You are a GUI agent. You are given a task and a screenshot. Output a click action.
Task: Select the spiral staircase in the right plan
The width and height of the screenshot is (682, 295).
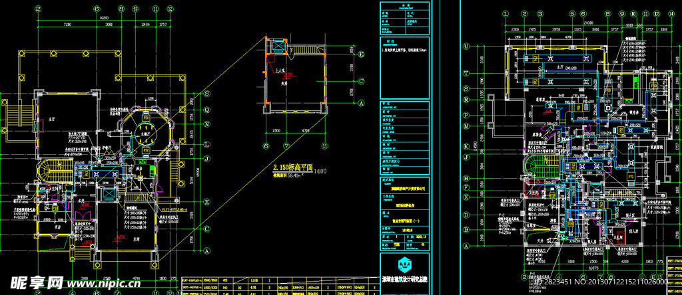click(533, 159)
